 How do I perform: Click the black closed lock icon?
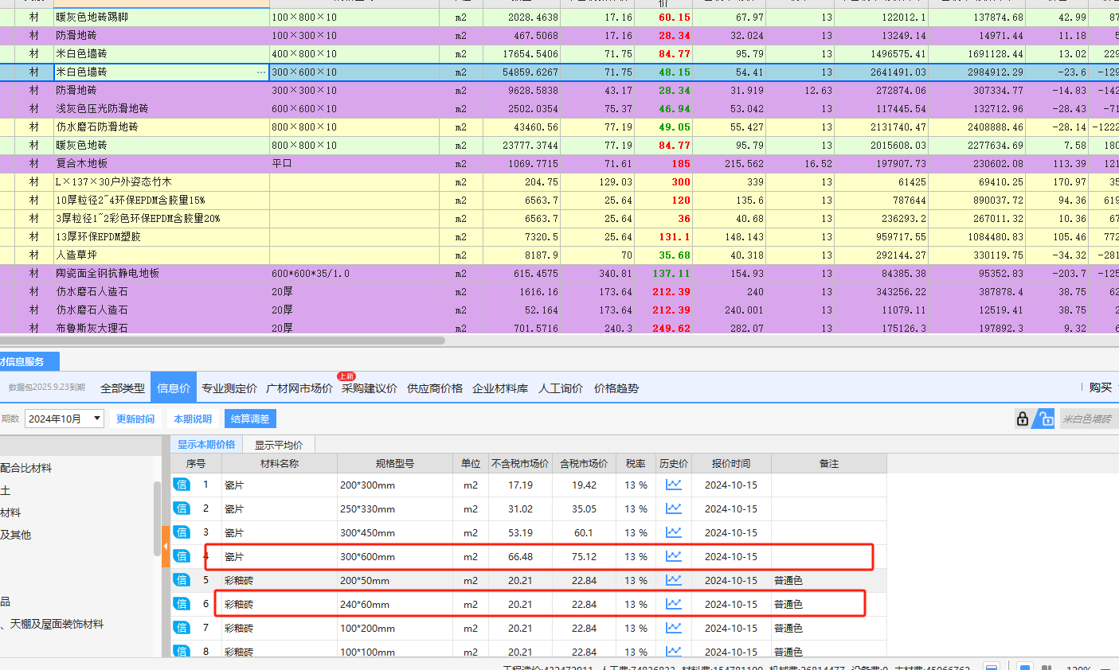(x=1023, y=419)
